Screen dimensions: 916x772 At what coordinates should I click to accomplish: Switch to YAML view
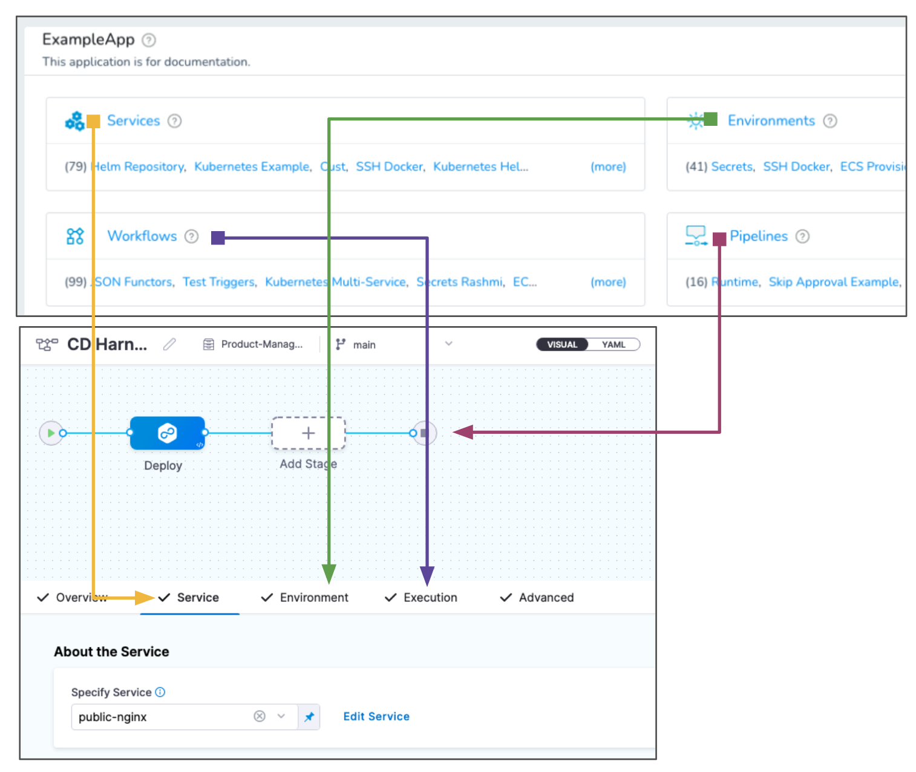[x=613, y=344]
